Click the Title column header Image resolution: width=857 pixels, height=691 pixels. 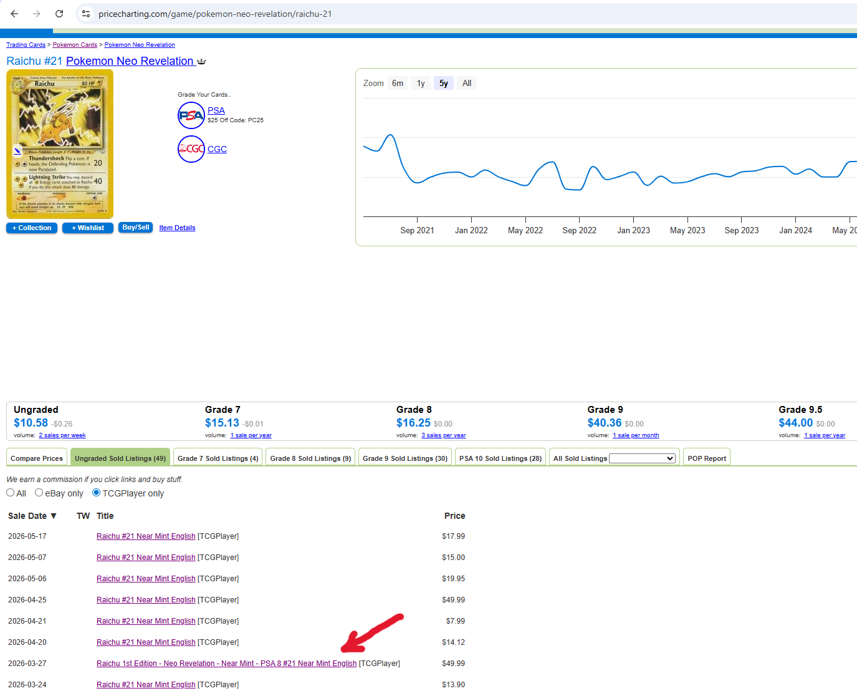[105, 516]
